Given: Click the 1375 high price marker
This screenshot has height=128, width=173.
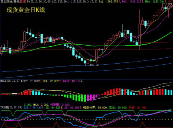Looking at the screenshot, I should pos(169,4).
